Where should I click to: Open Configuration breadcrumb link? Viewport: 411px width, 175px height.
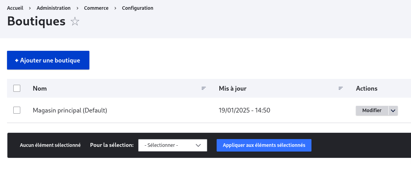(138, 8)
